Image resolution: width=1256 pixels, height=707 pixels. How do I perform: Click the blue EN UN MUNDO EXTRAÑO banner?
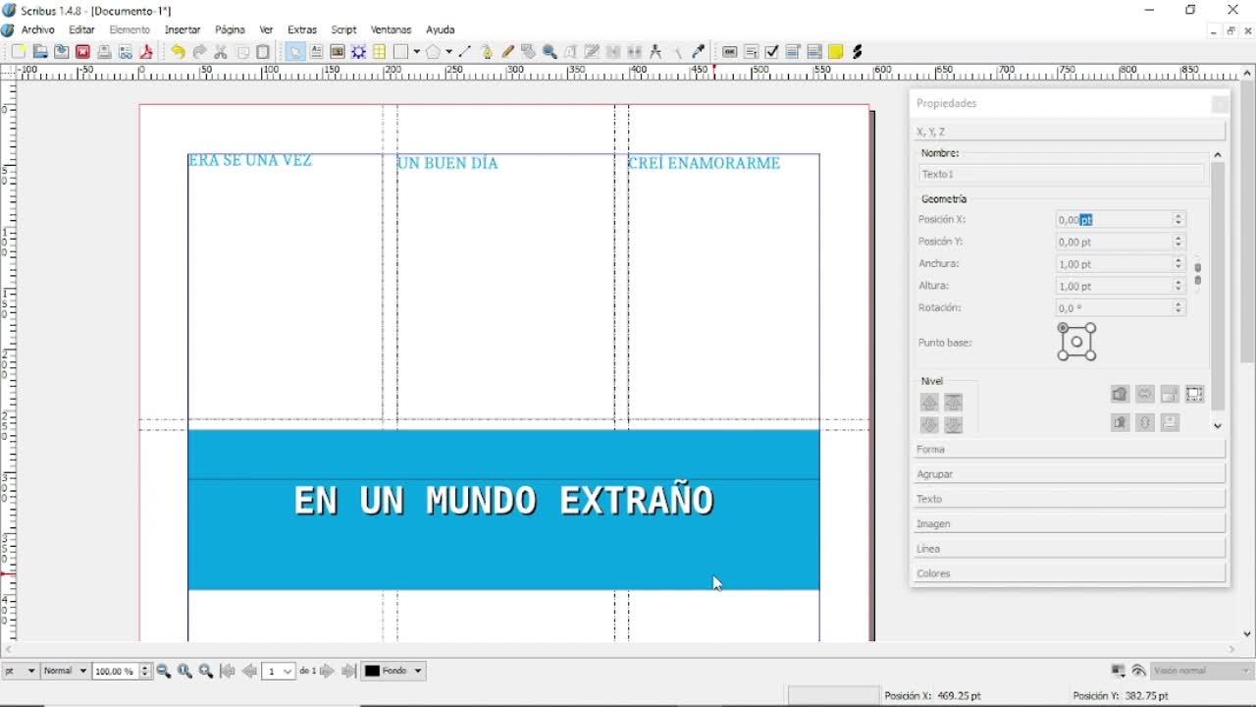tap(503, 510)
